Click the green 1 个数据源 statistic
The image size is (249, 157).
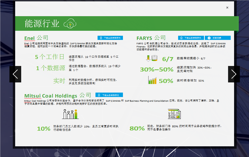pyautogui.click(x=51, y=68)
